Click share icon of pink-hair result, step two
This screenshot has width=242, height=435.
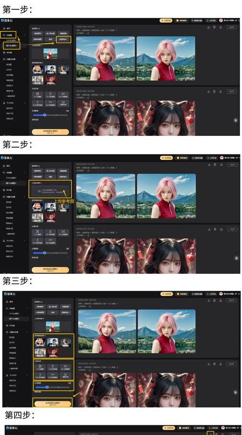pos(221,165)
